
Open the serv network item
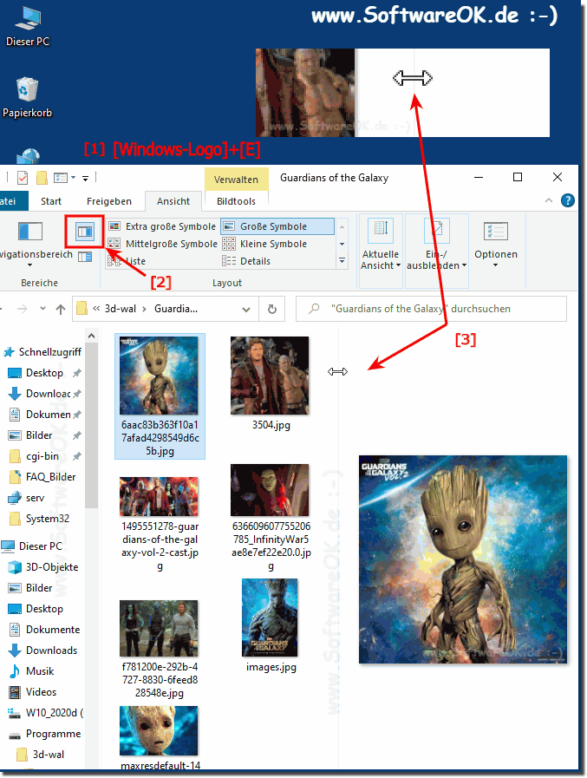pos(27,498)
